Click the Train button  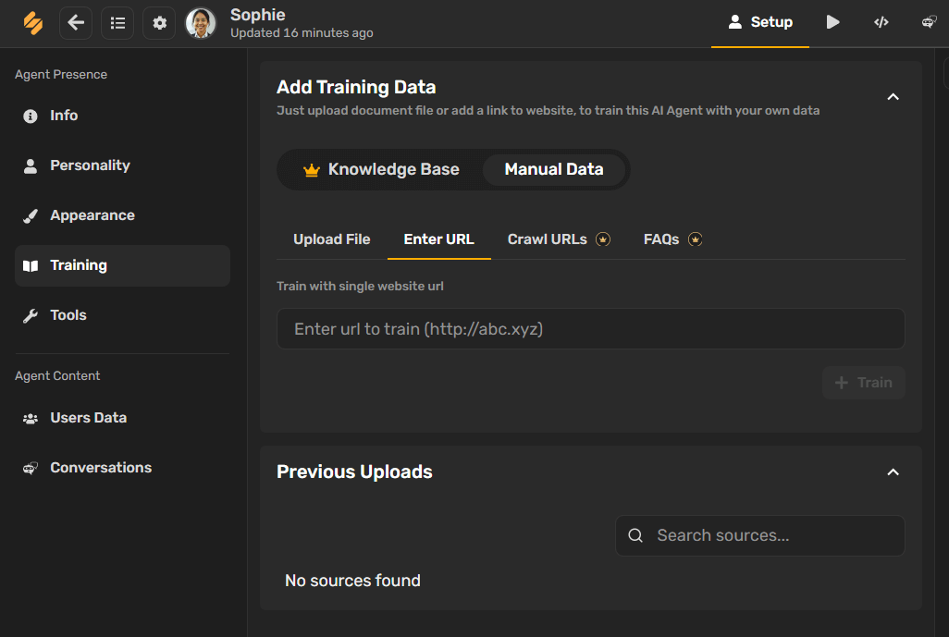864,383
